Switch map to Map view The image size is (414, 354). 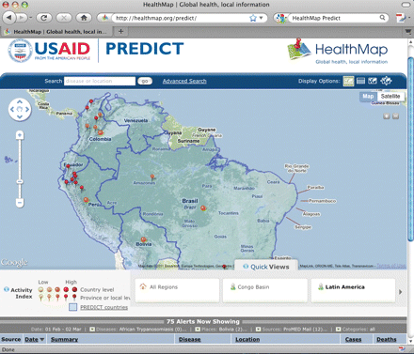point(368,96)
